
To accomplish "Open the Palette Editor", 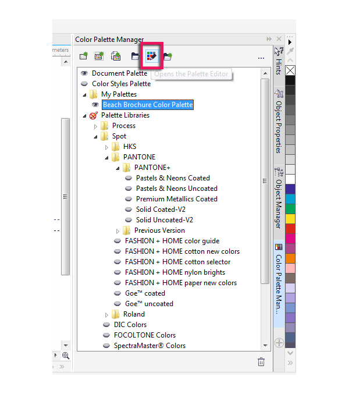I will click(x=152, y=56).
